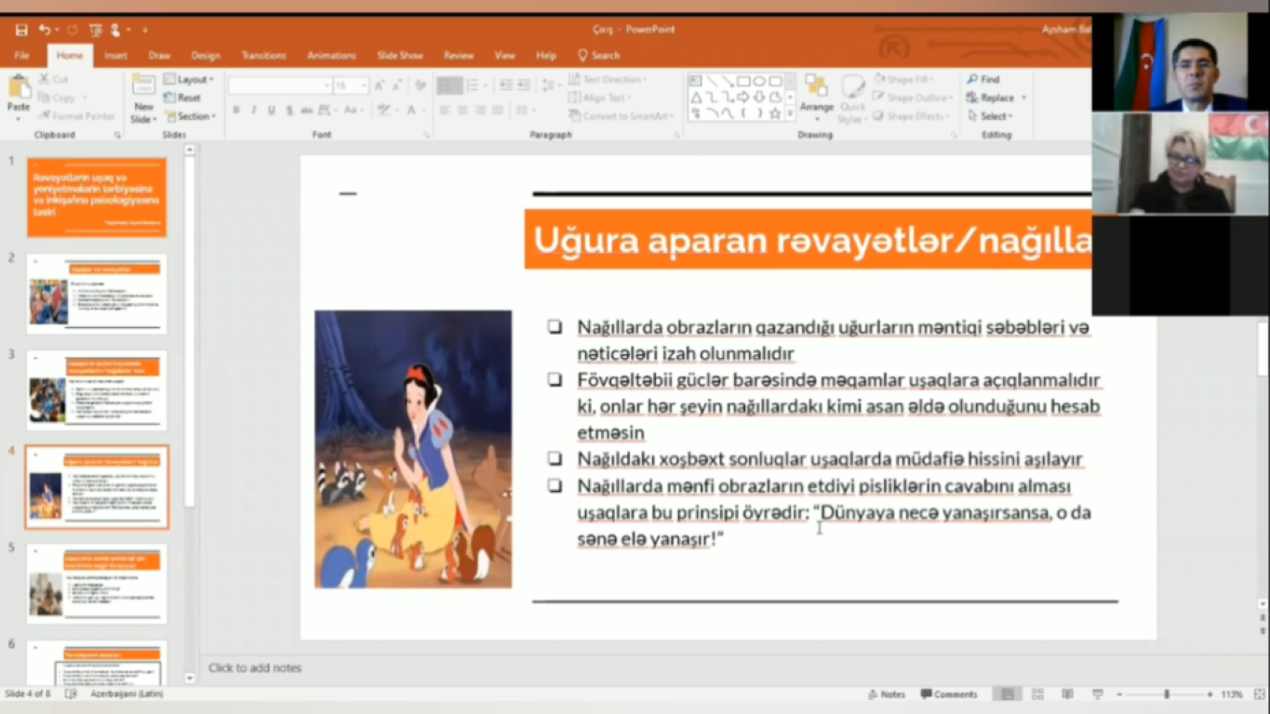The width and height of the screenshot is (1270, 714).
Task: Click the Align Left paragraph icon
Action: click(445, 110)
